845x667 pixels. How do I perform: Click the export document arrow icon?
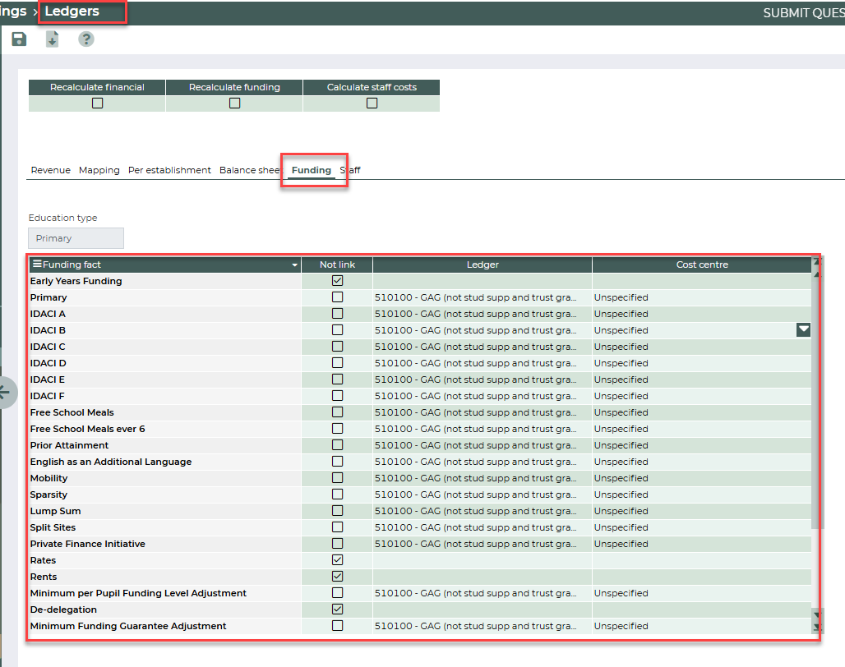52,39
